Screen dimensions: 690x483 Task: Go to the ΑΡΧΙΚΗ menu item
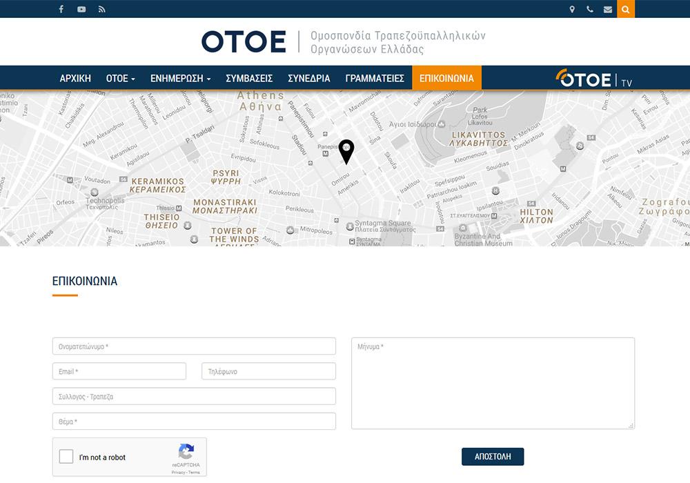[x=75, y=78]
